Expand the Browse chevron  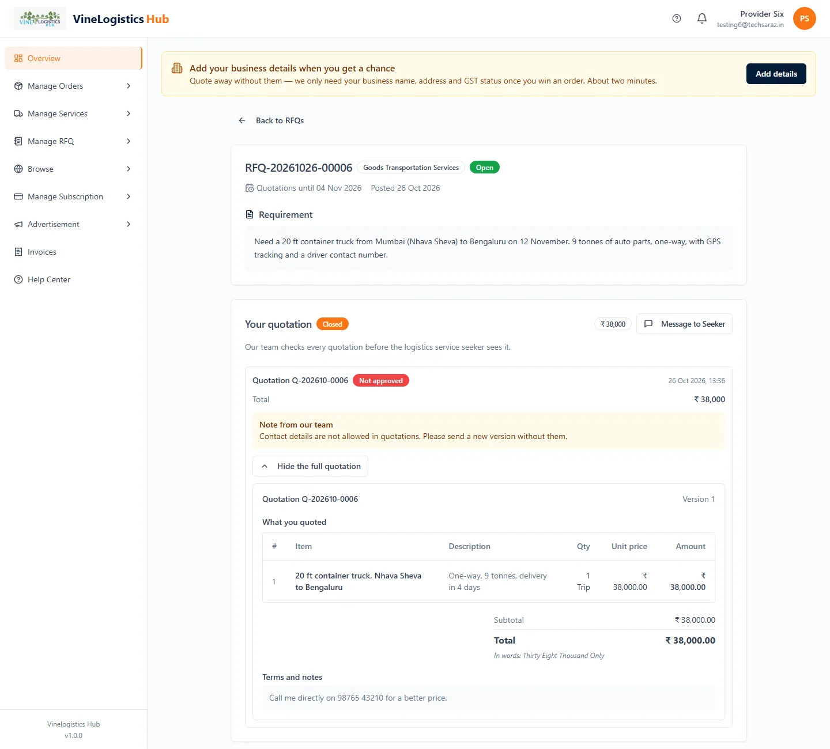129,169
